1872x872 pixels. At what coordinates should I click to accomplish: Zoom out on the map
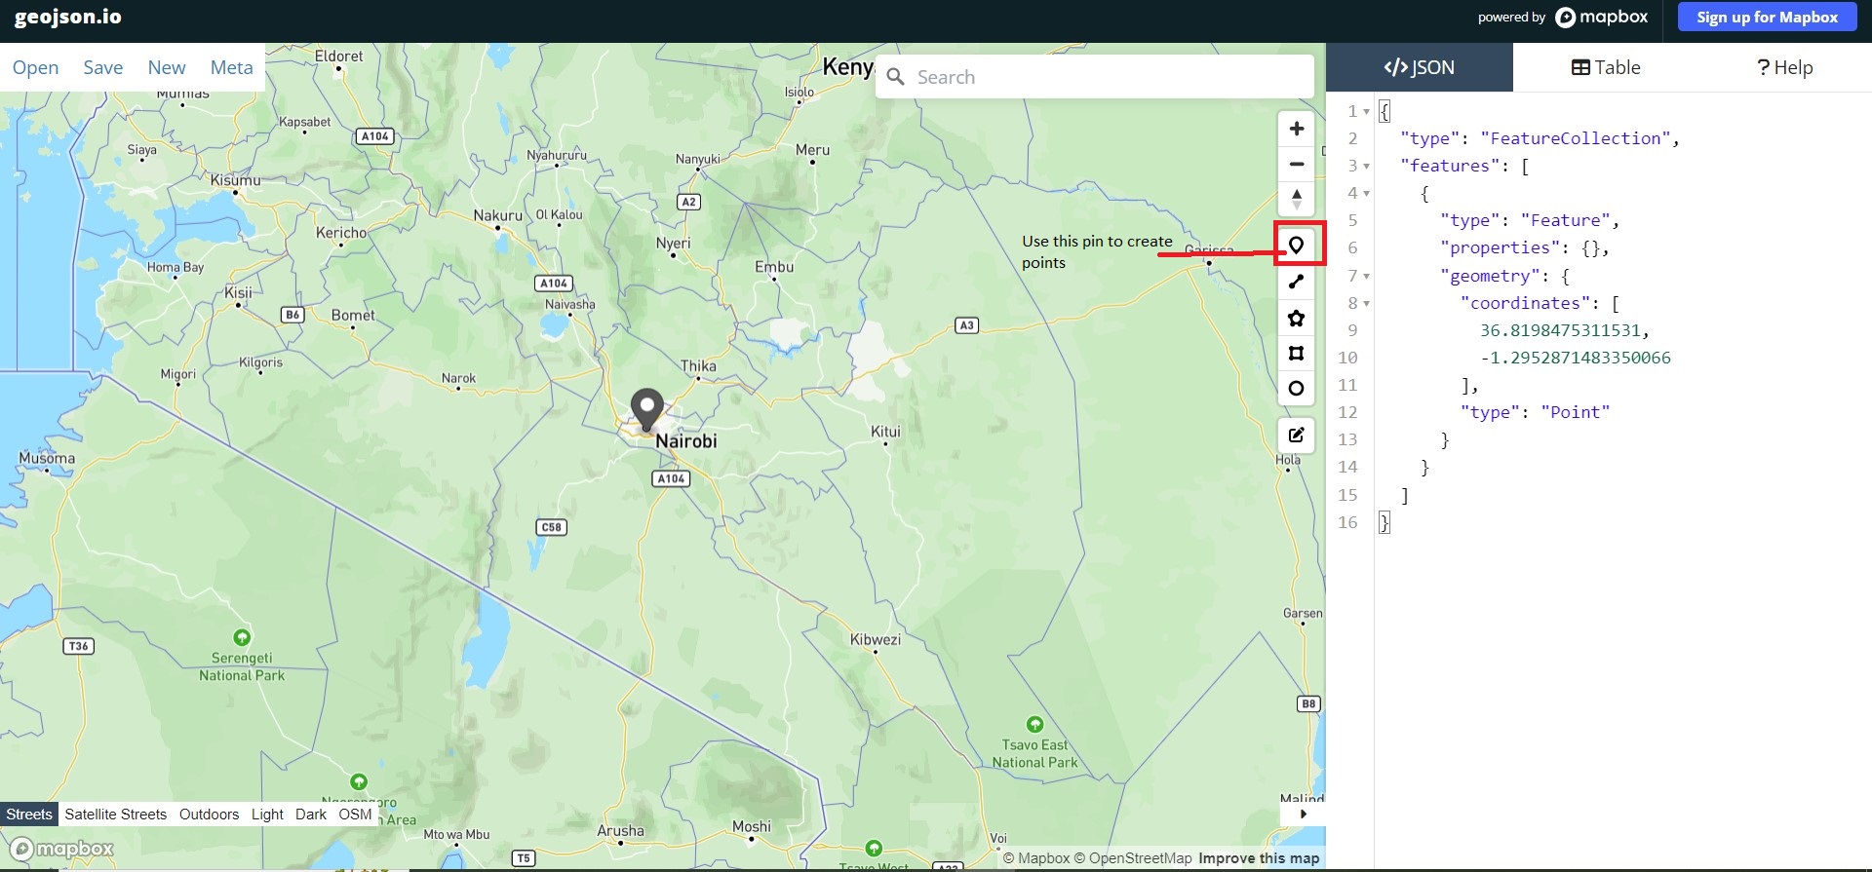(1296, 165)
